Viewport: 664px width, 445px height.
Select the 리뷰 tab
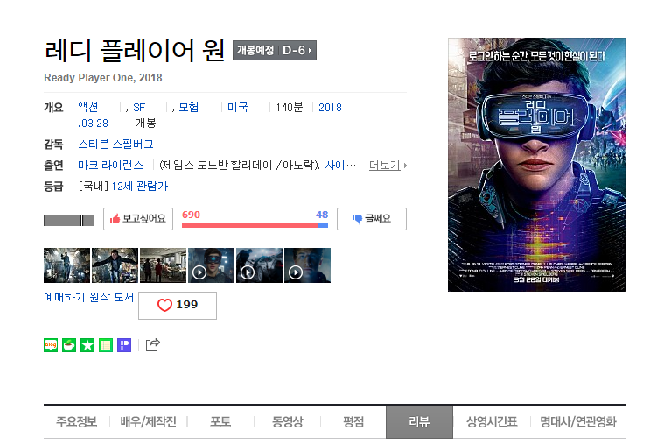(x=419, y=422)
